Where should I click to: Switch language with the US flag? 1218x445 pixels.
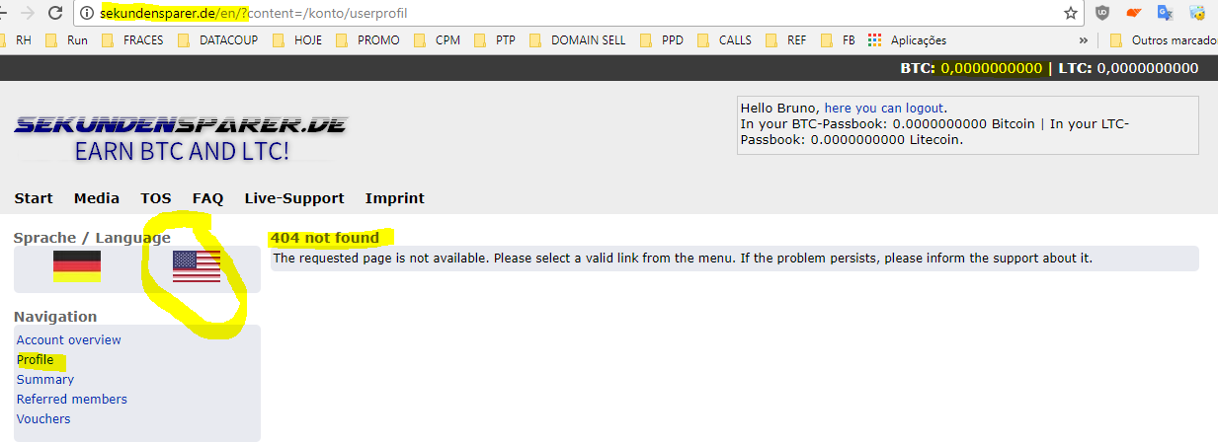[197, 266]
